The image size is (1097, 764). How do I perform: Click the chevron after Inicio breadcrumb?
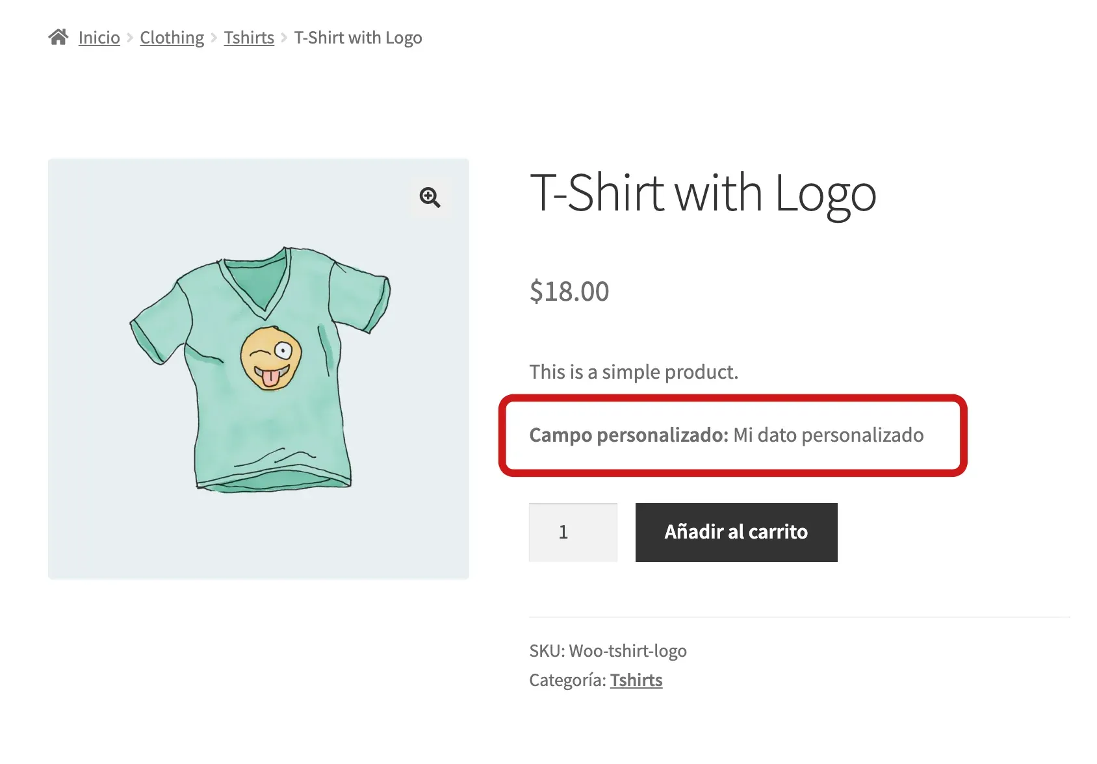pos(130,38)
